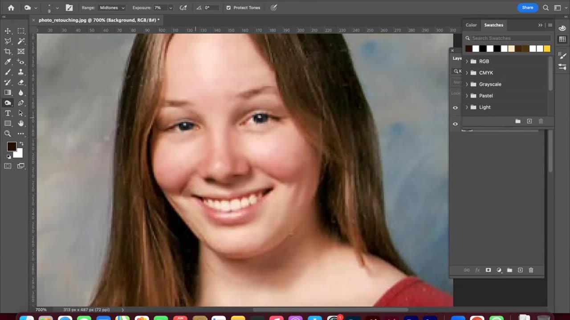Select the Brush tool
The image size is (570, 320).
coord(8,72)
